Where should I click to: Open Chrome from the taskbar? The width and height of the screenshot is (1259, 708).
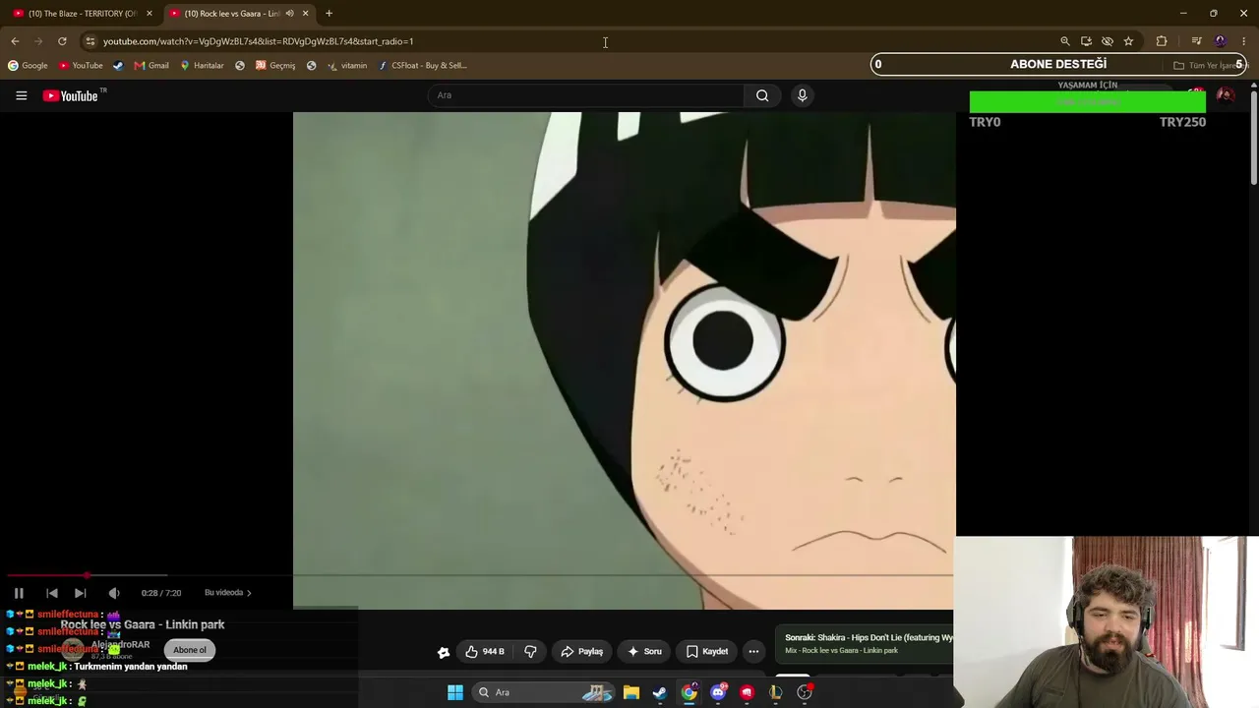[x=689, y=692]
